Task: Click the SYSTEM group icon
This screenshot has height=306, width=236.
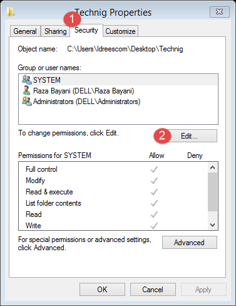Action: click(27, 80)
